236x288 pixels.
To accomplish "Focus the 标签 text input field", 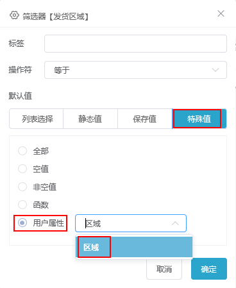I will point(135,44).
